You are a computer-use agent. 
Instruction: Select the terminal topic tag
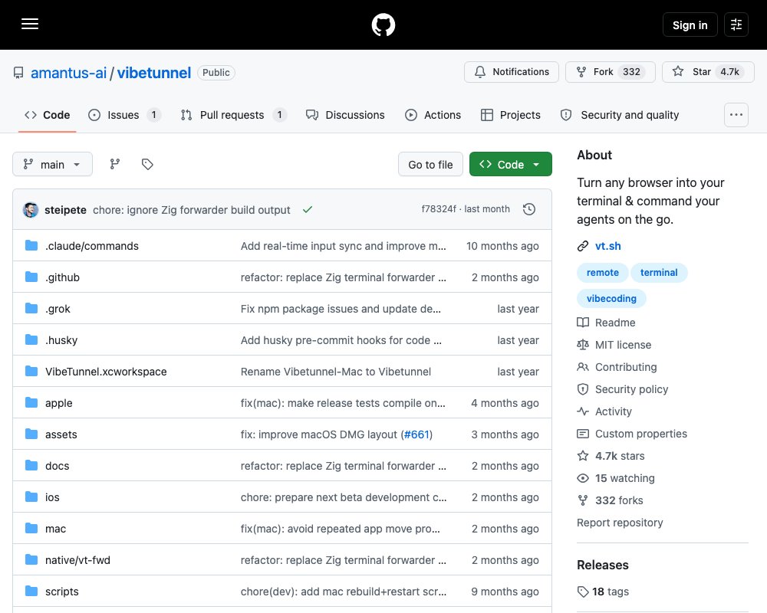pyautogui.click(x=658, y=272)
